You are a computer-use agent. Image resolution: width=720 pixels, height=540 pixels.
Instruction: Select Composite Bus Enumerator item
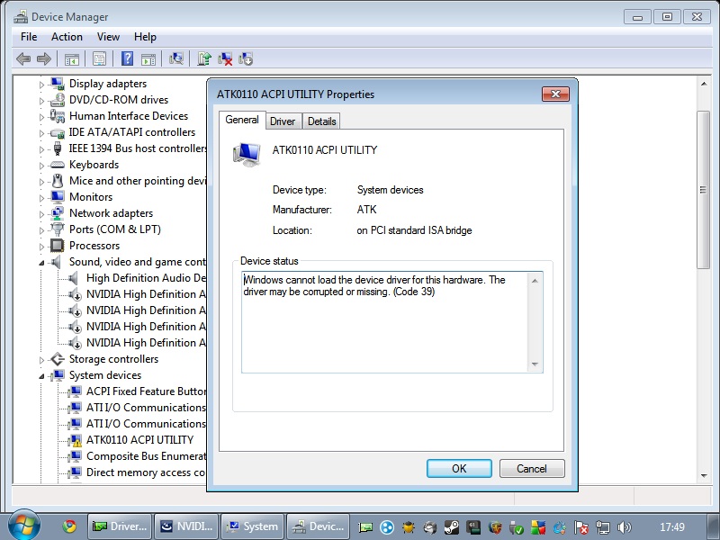point(146,456)
